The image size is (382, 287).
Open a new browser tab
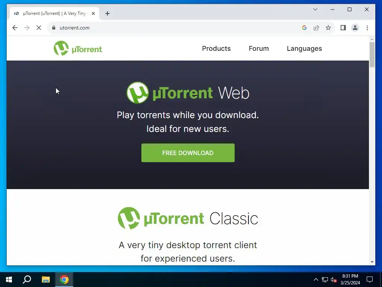(x=107, y=13)
